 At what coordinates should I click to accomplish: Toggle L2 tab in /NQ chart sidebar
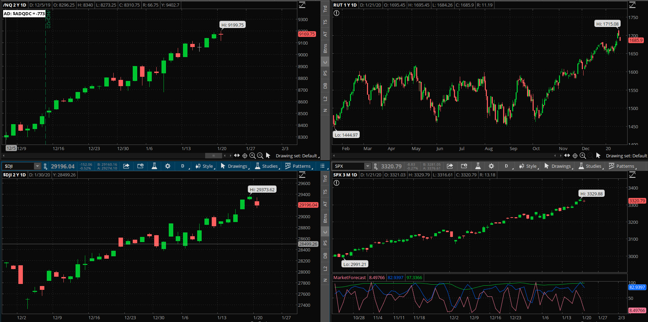[325, 99]
